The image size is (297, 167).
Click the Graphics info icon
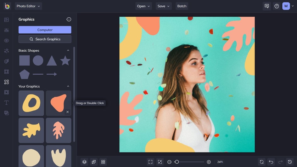(x=69, y=20)
